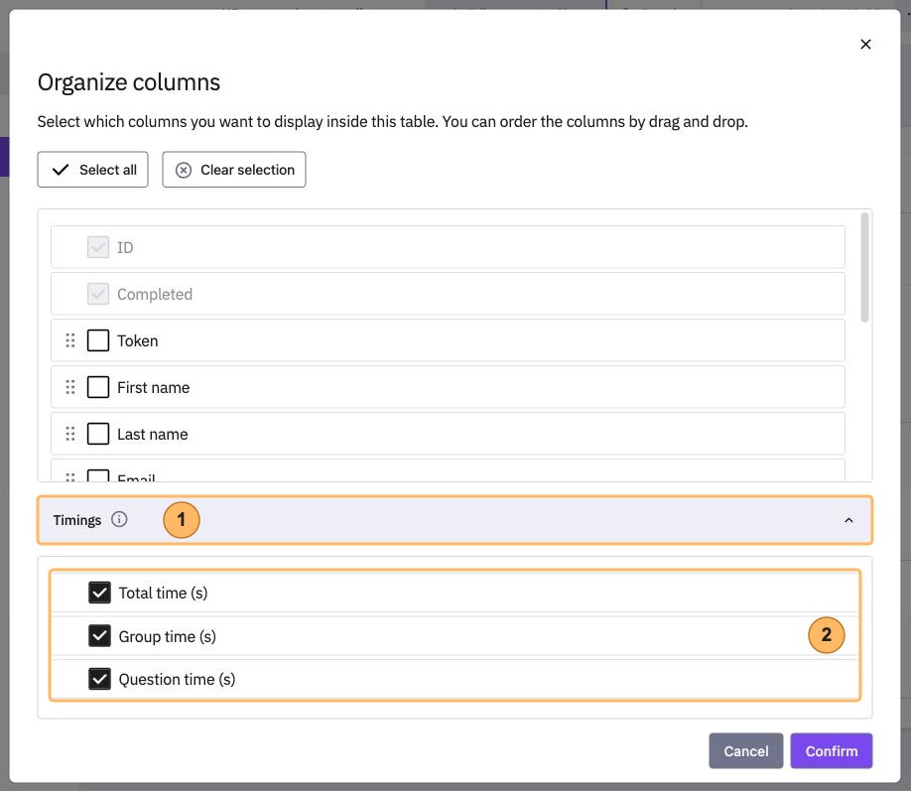Screen dimensions: 911x791
Task: Enable the First name column checkbox
Action: pyautogui.click(x=98, y=387)
